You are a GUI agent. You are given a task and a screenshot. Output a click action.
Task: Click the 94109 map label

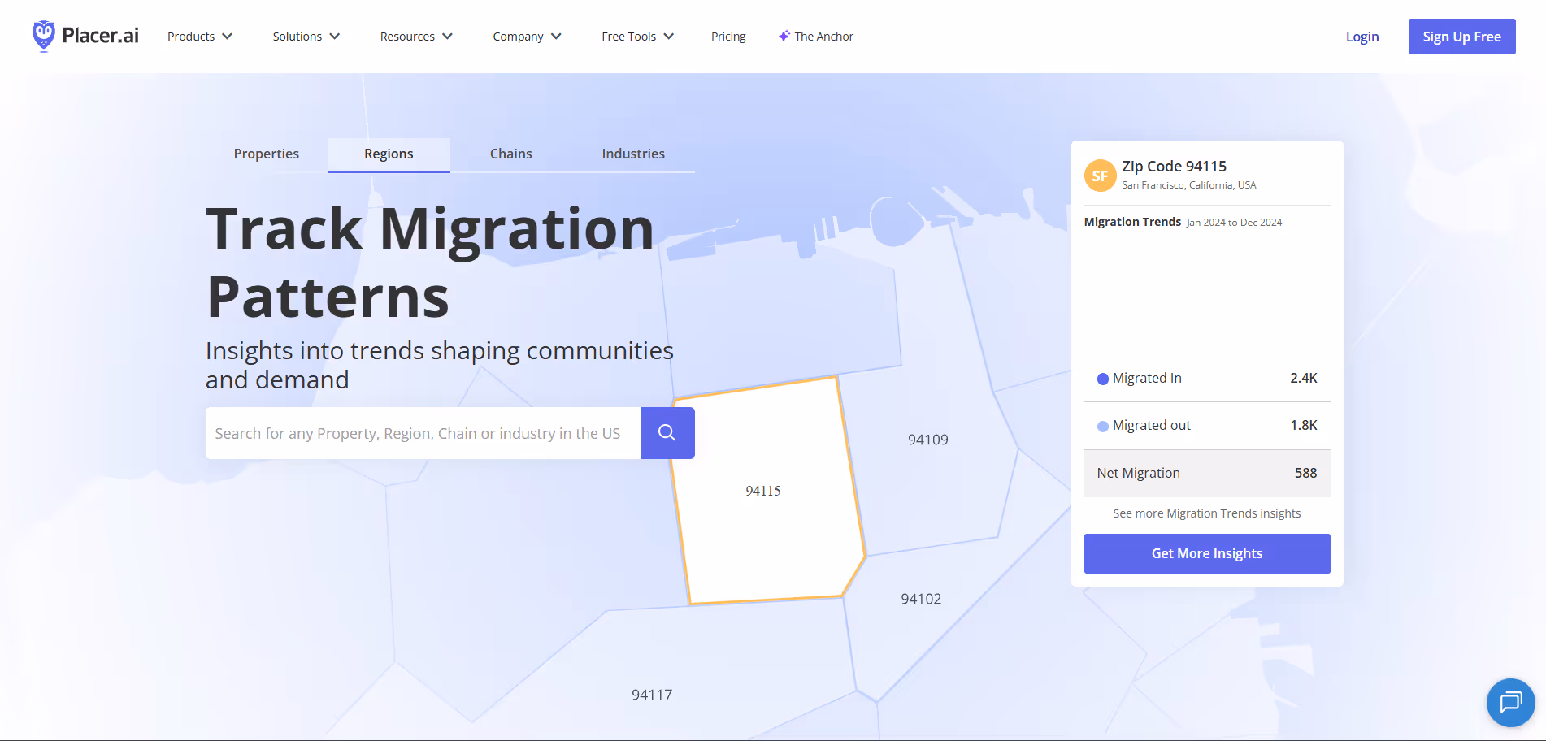click(928, 440)
